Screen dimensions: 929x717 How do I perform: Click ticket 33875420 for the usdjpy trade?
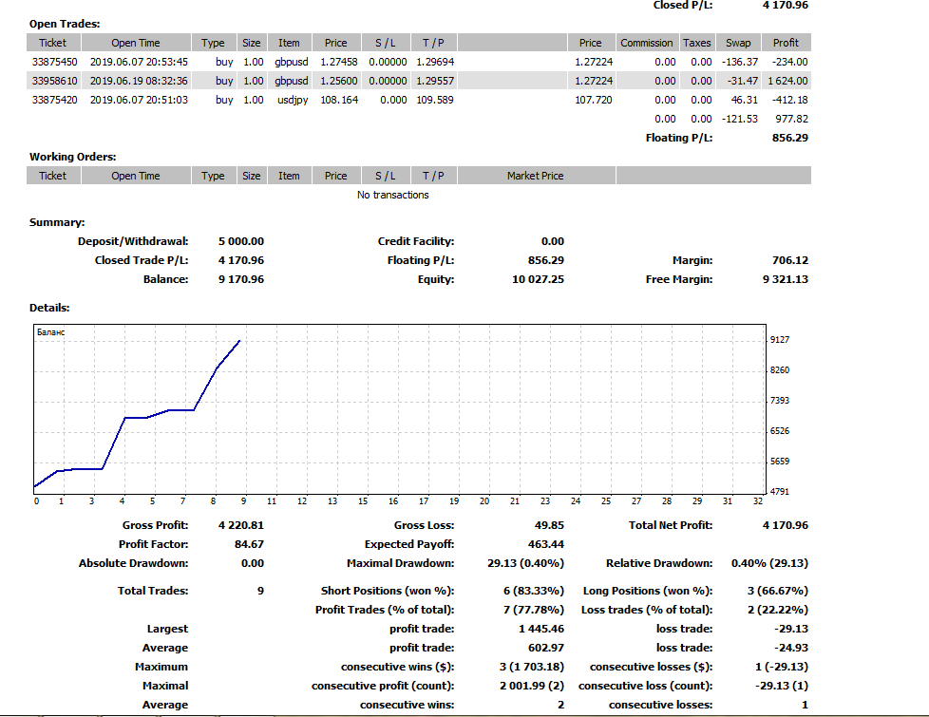point(53,100)
